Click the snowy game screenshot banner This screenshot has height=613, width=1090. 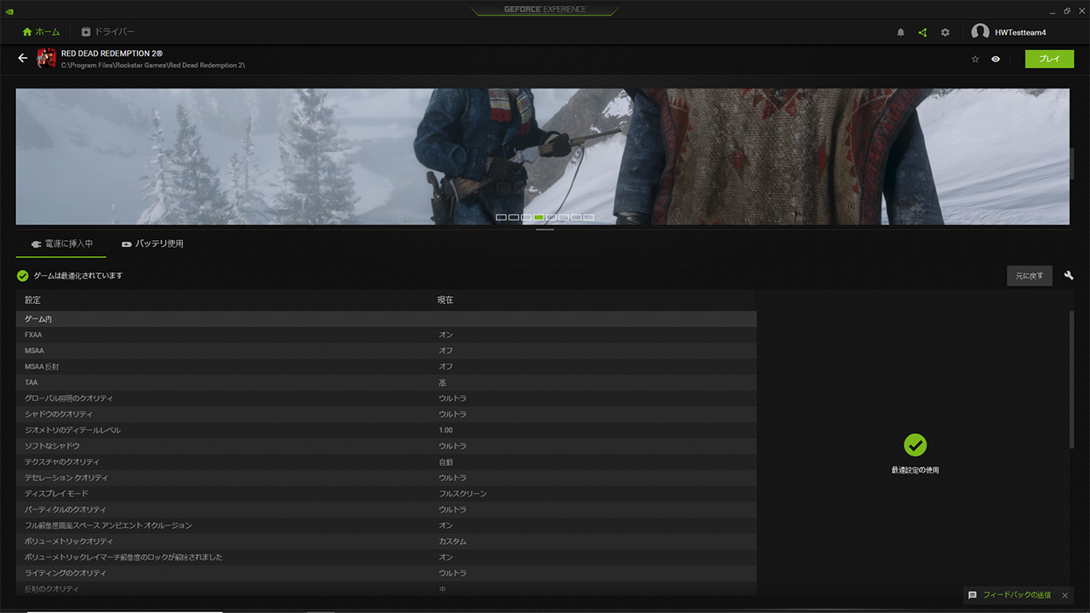pos(542,157)
